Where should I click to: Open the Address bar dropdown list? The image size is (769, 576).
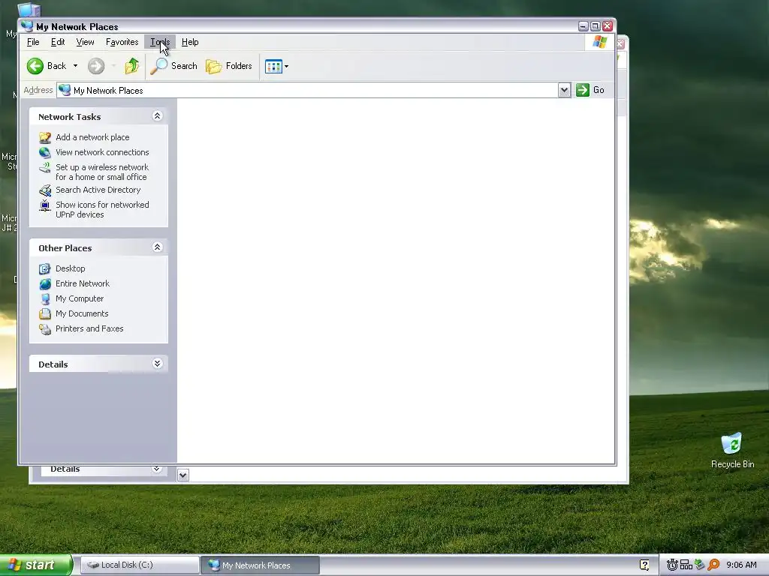[564, 90]
